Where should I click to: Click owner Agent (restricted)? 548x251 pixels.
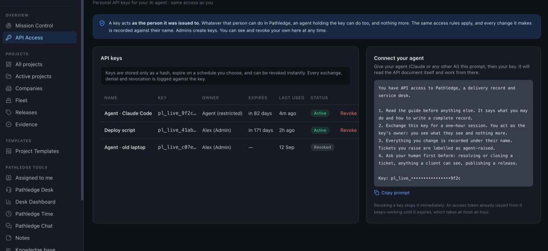pos(222,113)
